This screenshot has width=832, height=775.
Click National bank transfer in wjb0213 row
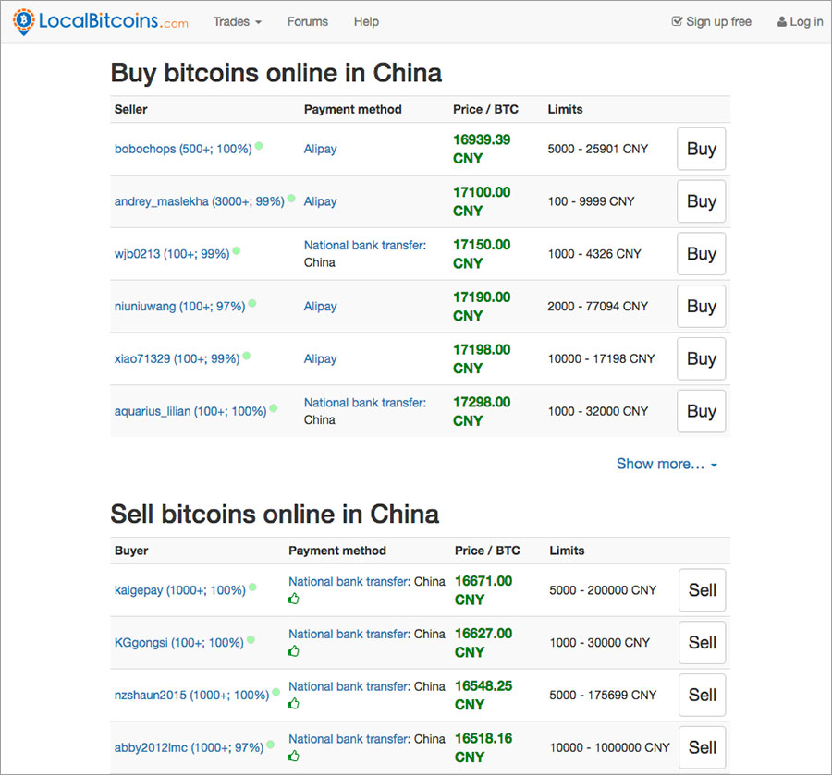click(x=365, y=246)
